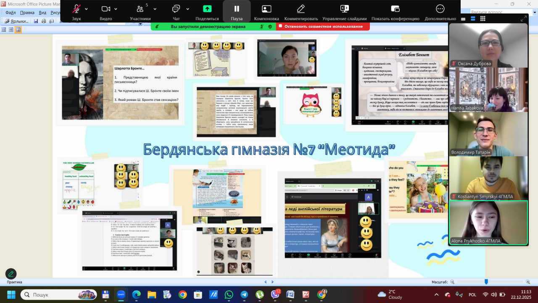Screen dimensions: 538x303
Task: Click the Показать конференцию icon
Action: coord(395,9)
